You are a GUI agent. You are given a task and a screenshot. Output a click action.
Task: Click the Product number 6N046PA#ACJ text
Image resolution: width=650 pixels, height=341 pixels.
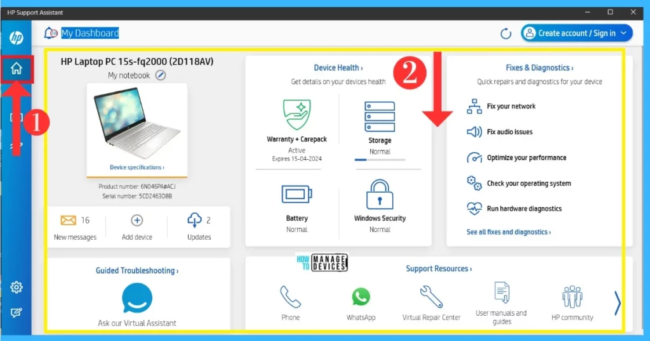click(x=137, y=186)
